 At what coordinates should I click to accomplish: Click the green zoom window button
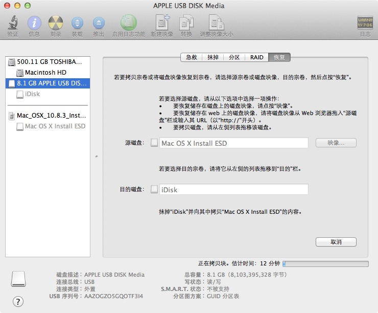(28, 6)
